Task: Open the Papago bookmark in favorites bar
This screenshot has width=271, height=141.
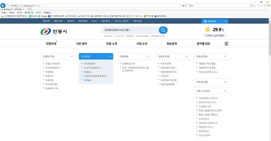Action: click(43, 16)
